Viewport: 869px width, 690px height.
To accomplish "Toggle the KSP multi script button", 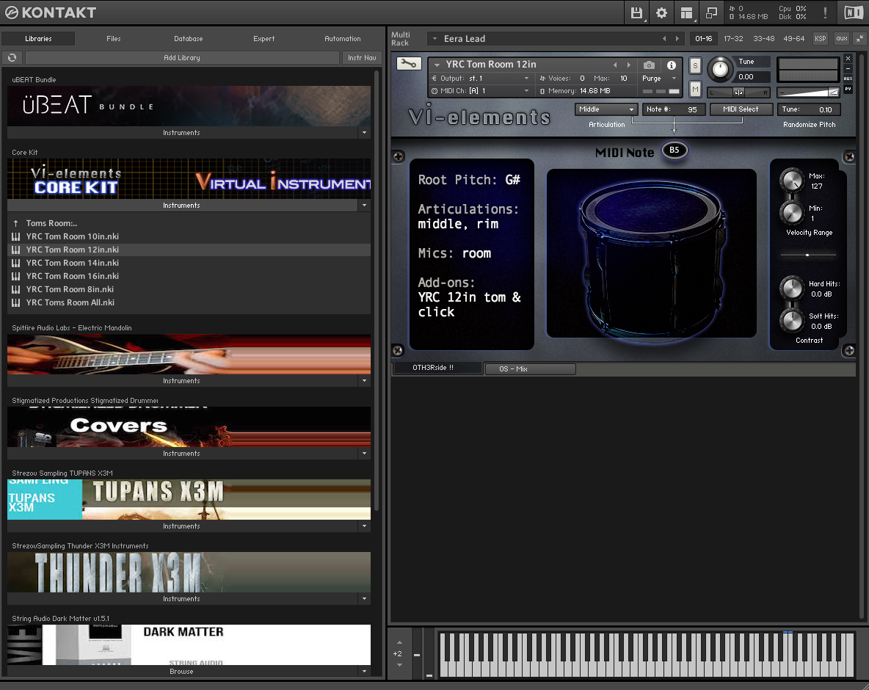I will 821,39.
